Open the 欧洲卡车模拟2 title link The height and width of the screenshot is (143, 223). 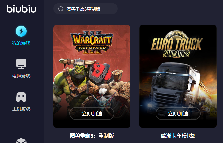pos(178,136)
